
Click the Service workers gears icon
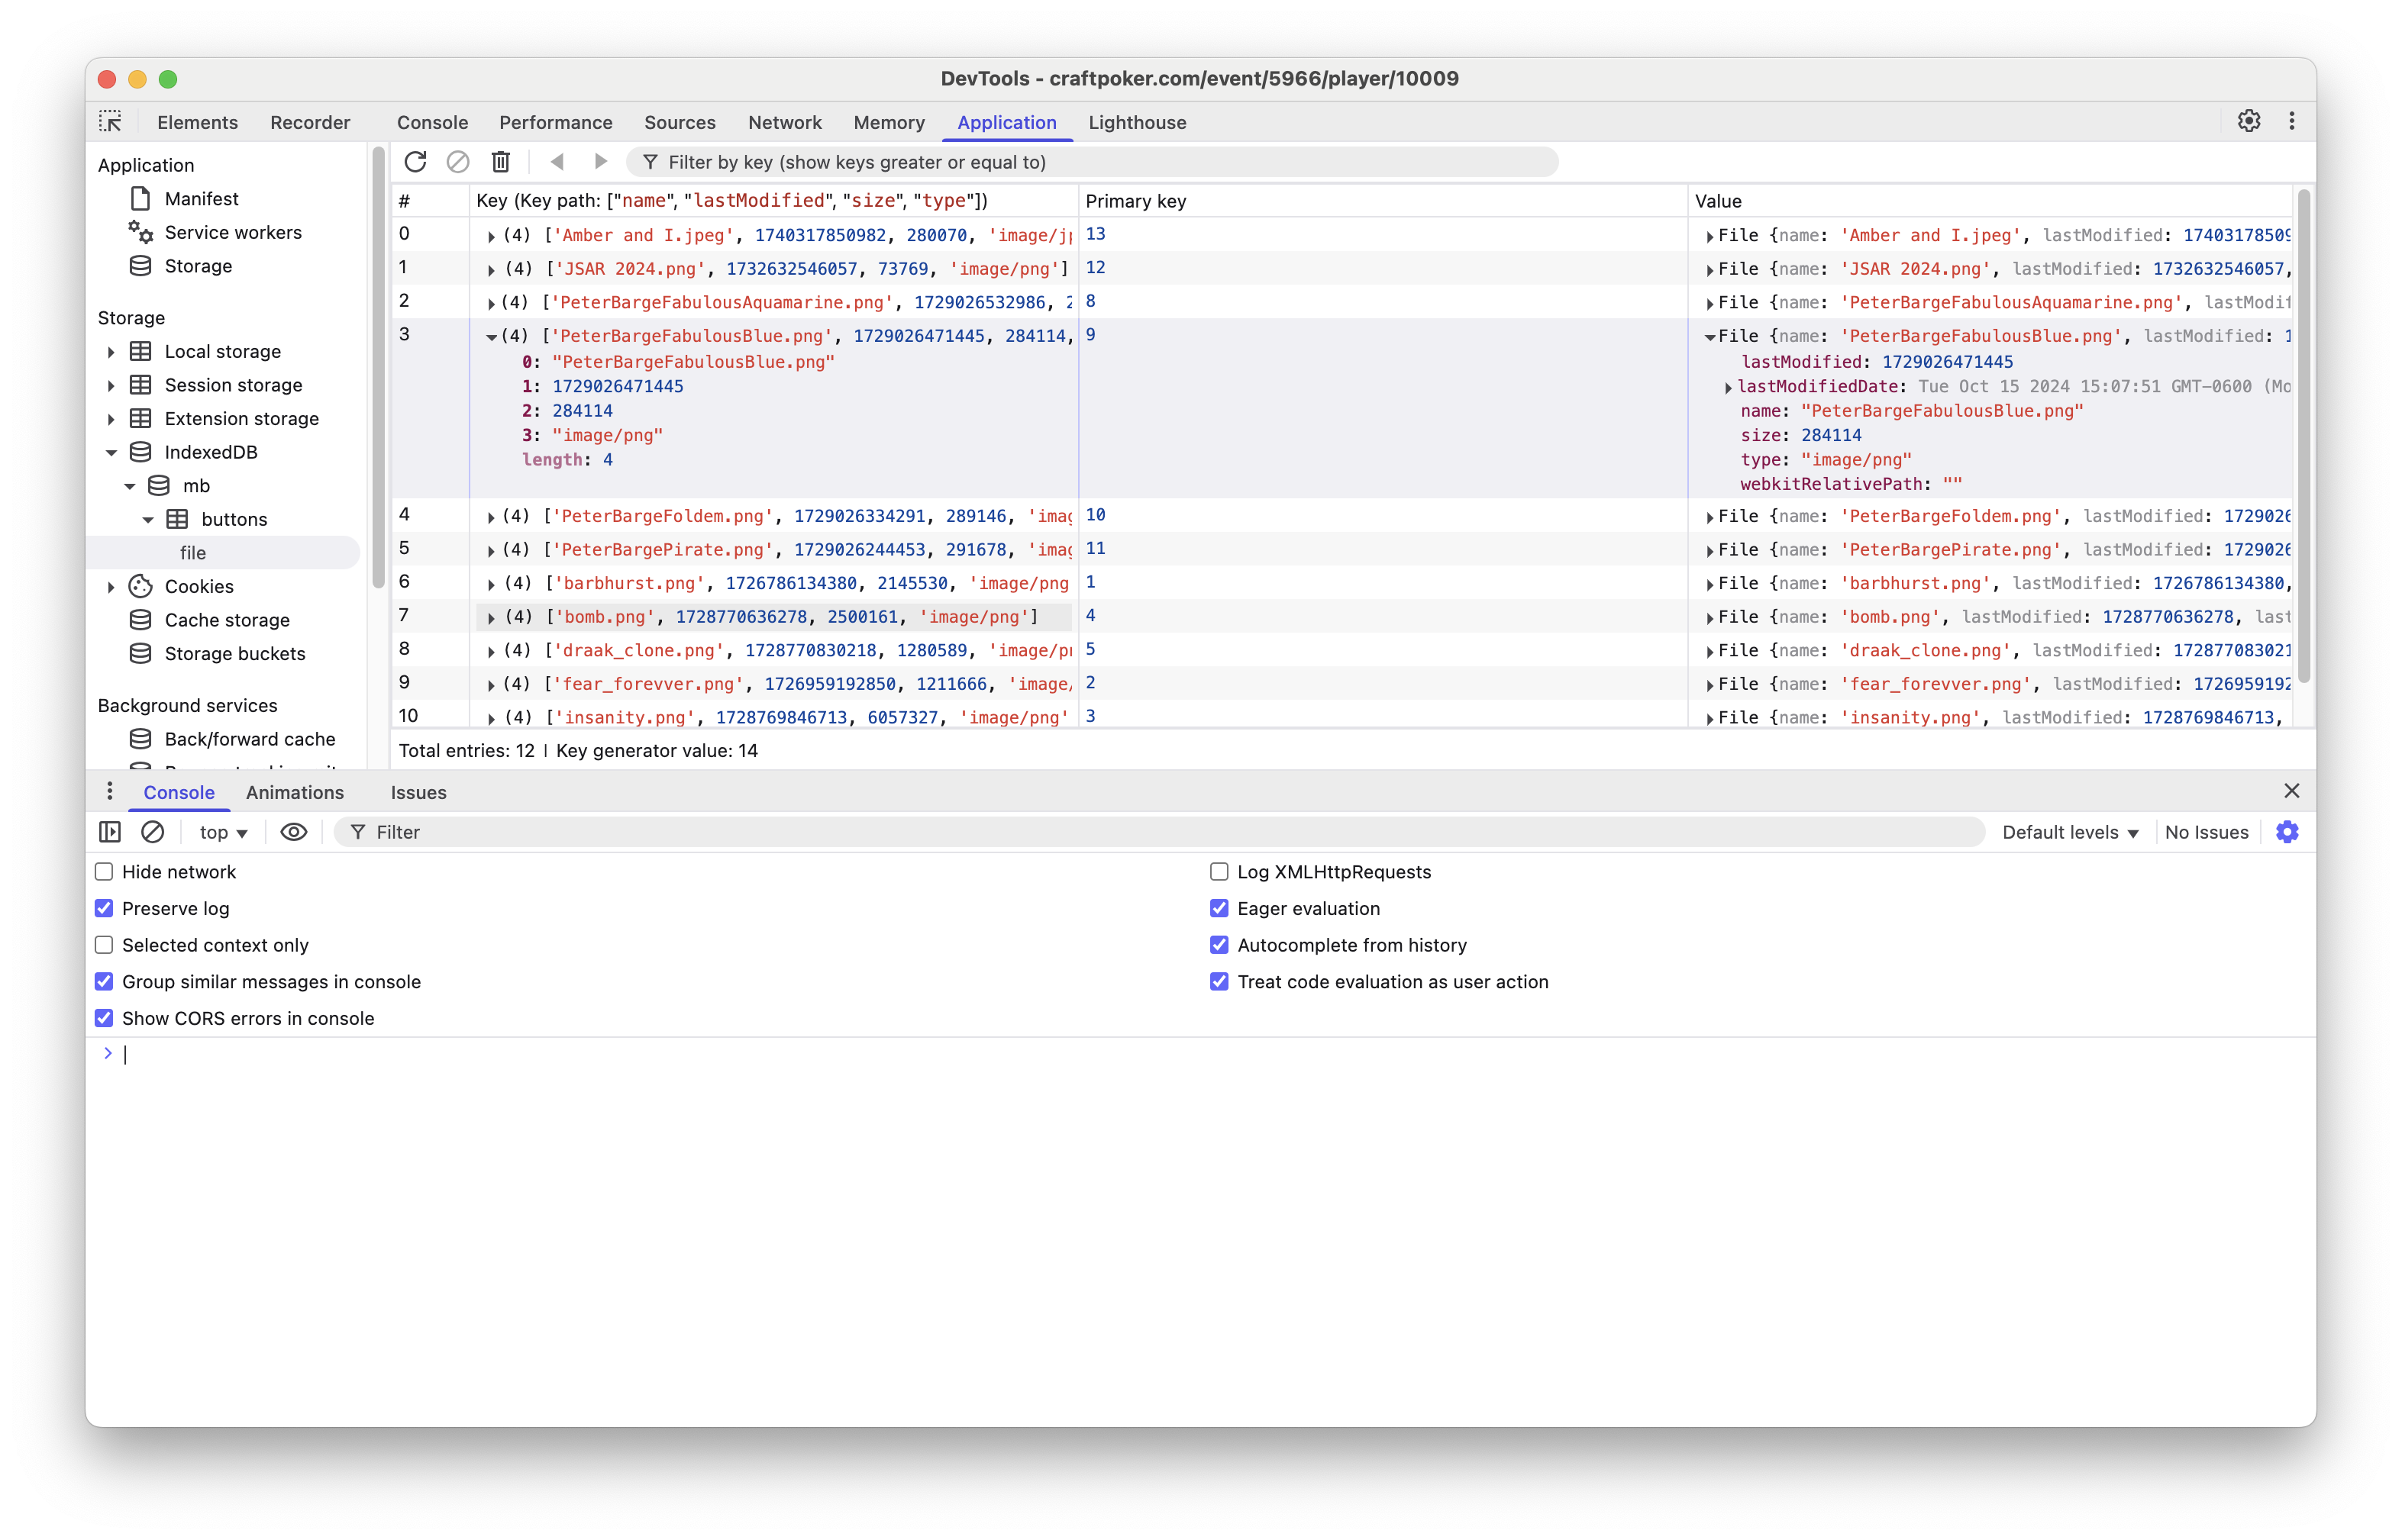[141, 232]
